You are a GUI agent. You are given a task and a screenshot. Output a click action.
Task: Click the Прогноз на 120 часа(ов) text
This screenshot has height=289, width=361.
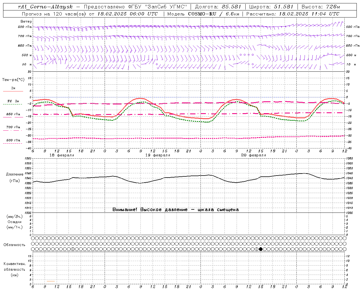(54, 14)
